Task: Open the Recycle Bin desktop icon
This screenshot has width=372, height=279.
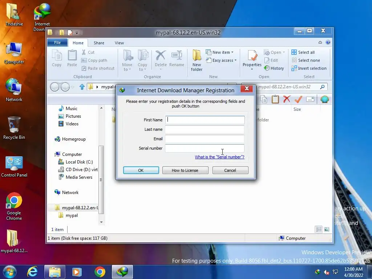Action: (x=14, y=128)
